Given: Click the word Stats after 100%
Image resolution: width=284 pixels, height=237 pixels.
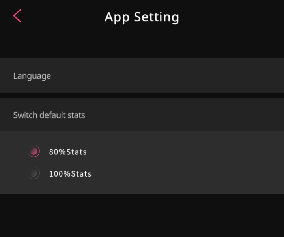Looking at the screenshot, I should [x=81, y=174].
